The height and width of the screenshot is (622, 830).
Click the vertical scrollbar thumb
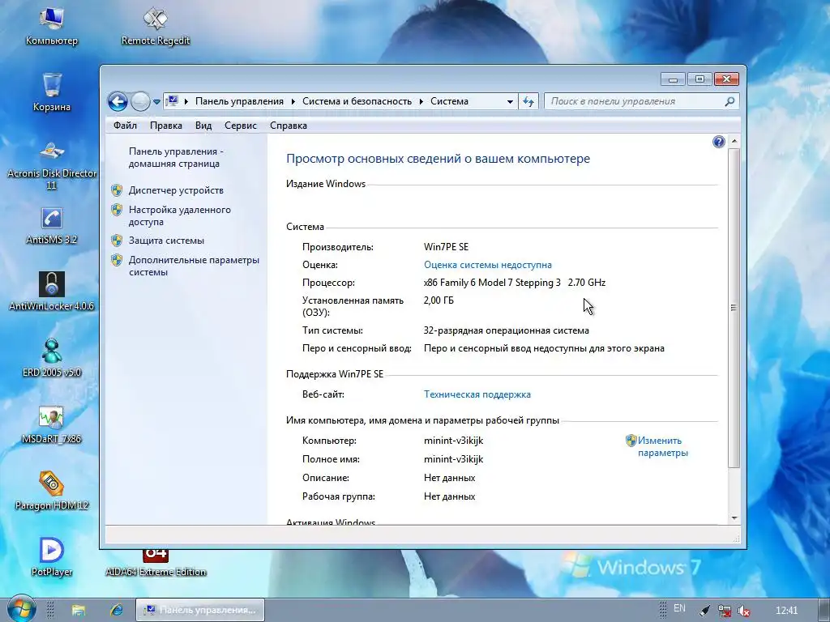(734, 308)
